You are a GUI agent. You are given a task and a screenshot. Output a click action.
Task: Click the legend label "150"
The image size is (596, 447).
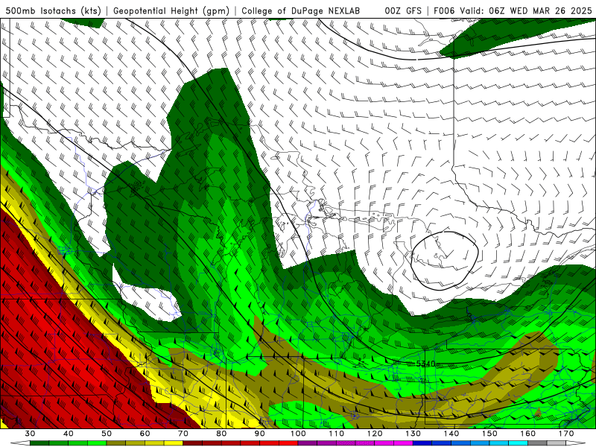[489, 434]
